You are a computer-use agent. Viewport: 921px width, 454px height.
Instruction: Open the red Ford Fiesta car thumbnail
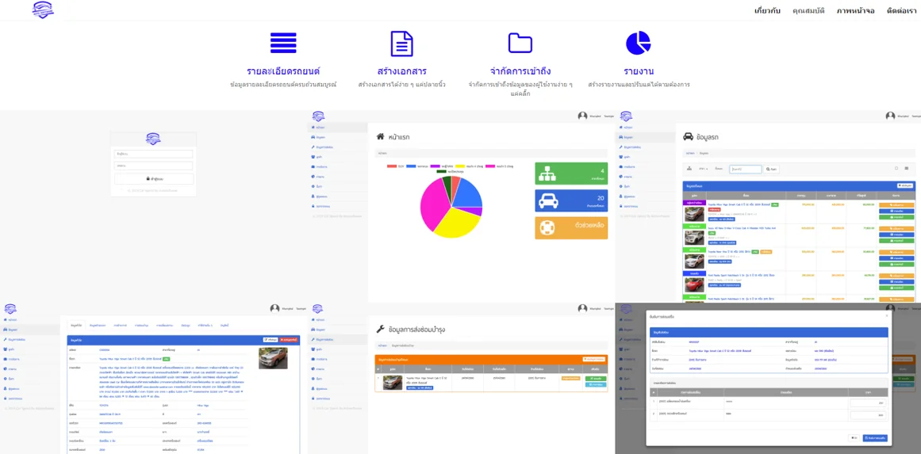pyautogui.click(x=693, y=284)
